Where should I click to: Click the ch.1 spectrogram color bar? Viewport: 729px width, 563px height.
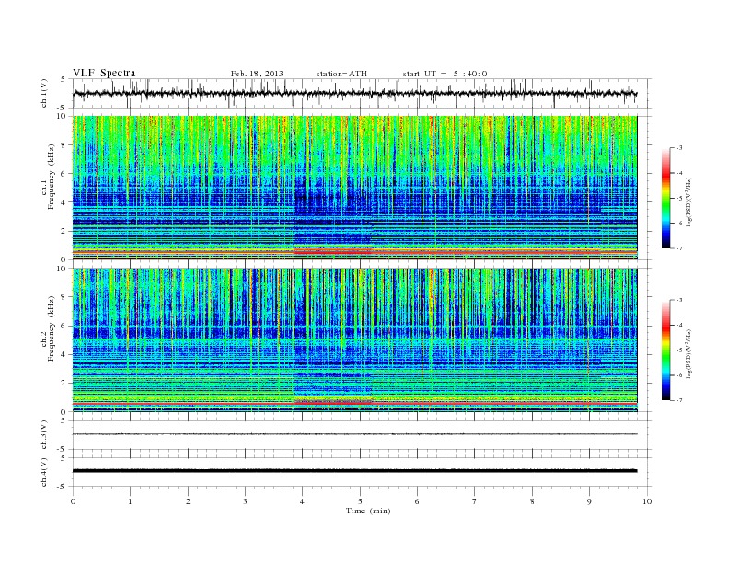(x=665, y=198)
